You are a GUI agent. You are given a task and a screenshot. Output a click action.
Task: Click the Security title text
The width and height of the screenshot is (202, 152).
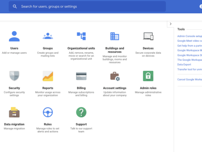tap(14, 88)
